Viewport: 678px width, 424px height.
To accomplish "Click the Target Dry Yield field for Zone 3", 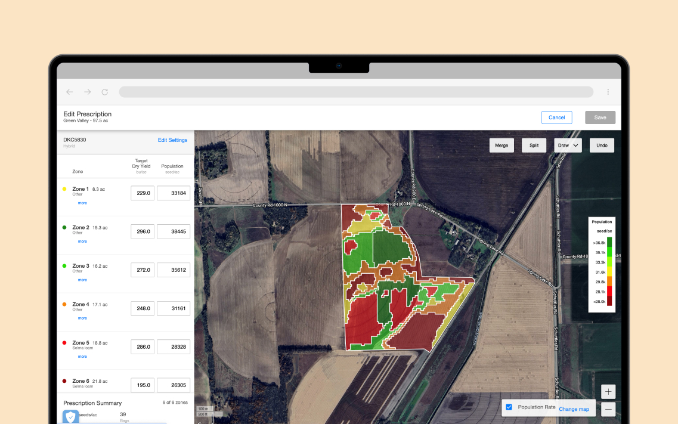I will 143,270.
